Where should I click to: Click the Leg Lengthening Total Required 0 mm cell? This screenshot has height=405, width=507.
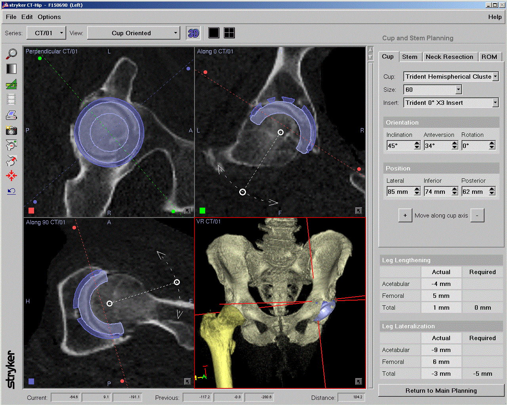point(482,308)
